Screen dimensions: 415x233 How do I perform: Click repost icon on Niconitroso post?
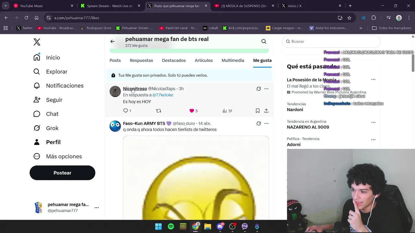click(159, 111)
